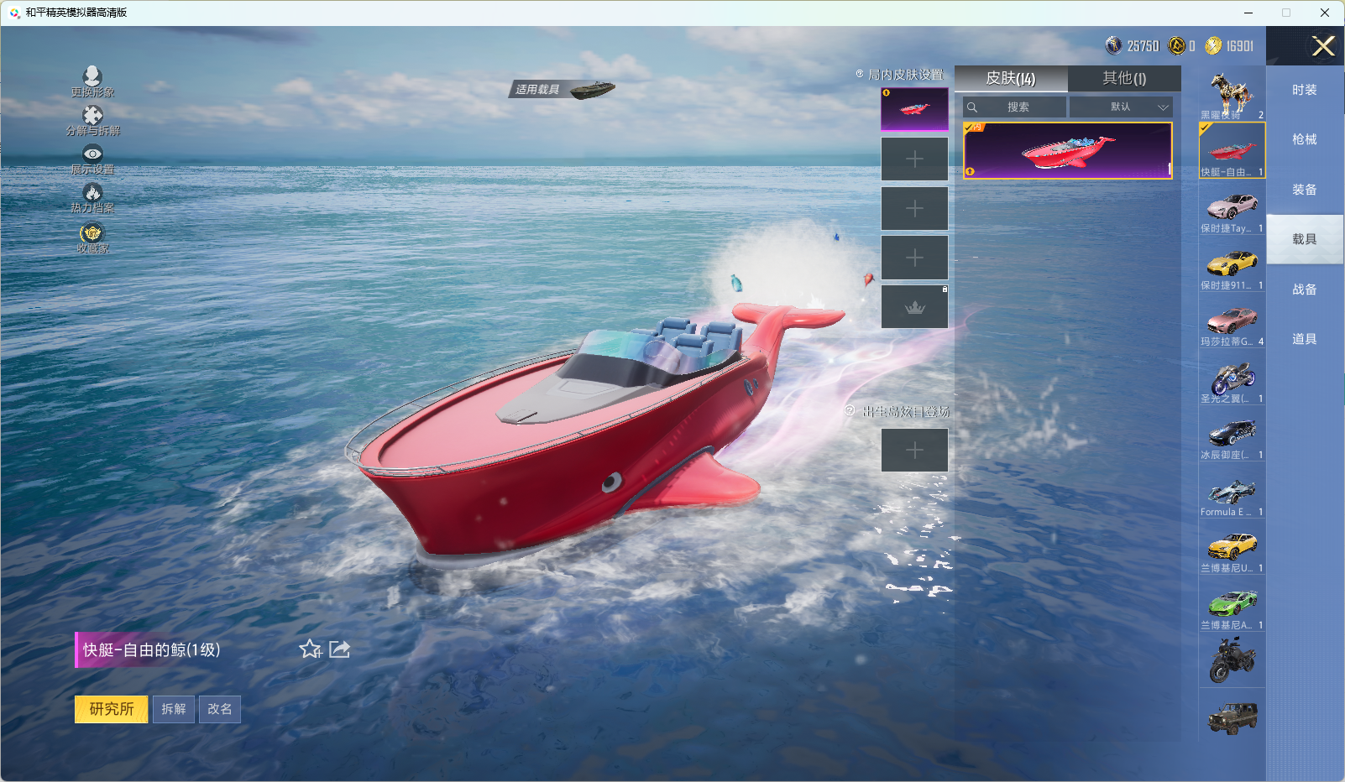Screen dimensions: 1345x782
Task: Select the 兰博基尼U yellow SUV
Action: 1232,547
